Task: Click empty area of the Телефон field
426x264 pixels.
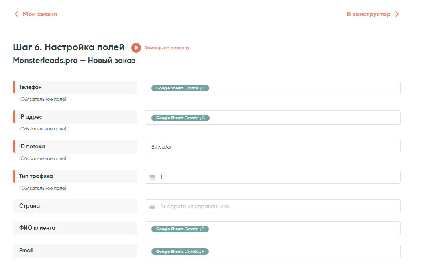Action: [x=305, y=88]
